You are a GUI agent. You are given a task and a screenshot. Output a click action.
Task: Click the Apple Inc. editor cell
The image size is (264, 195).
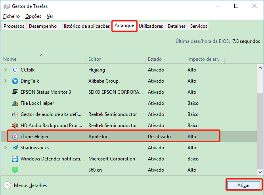coord(99,137)
